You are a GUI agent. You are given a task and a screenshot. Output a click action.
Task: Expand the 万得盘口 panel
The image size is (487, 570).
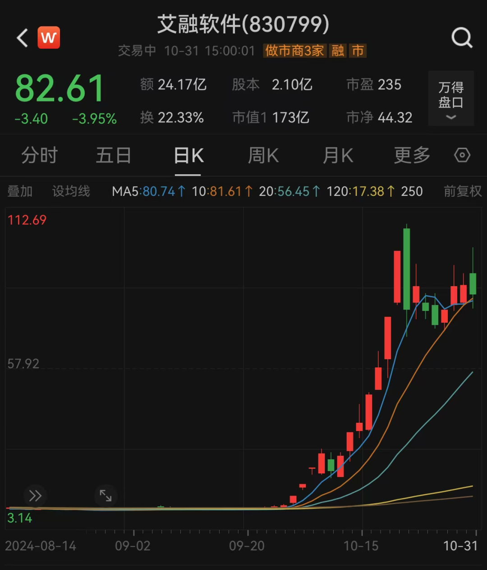[451, 98]
